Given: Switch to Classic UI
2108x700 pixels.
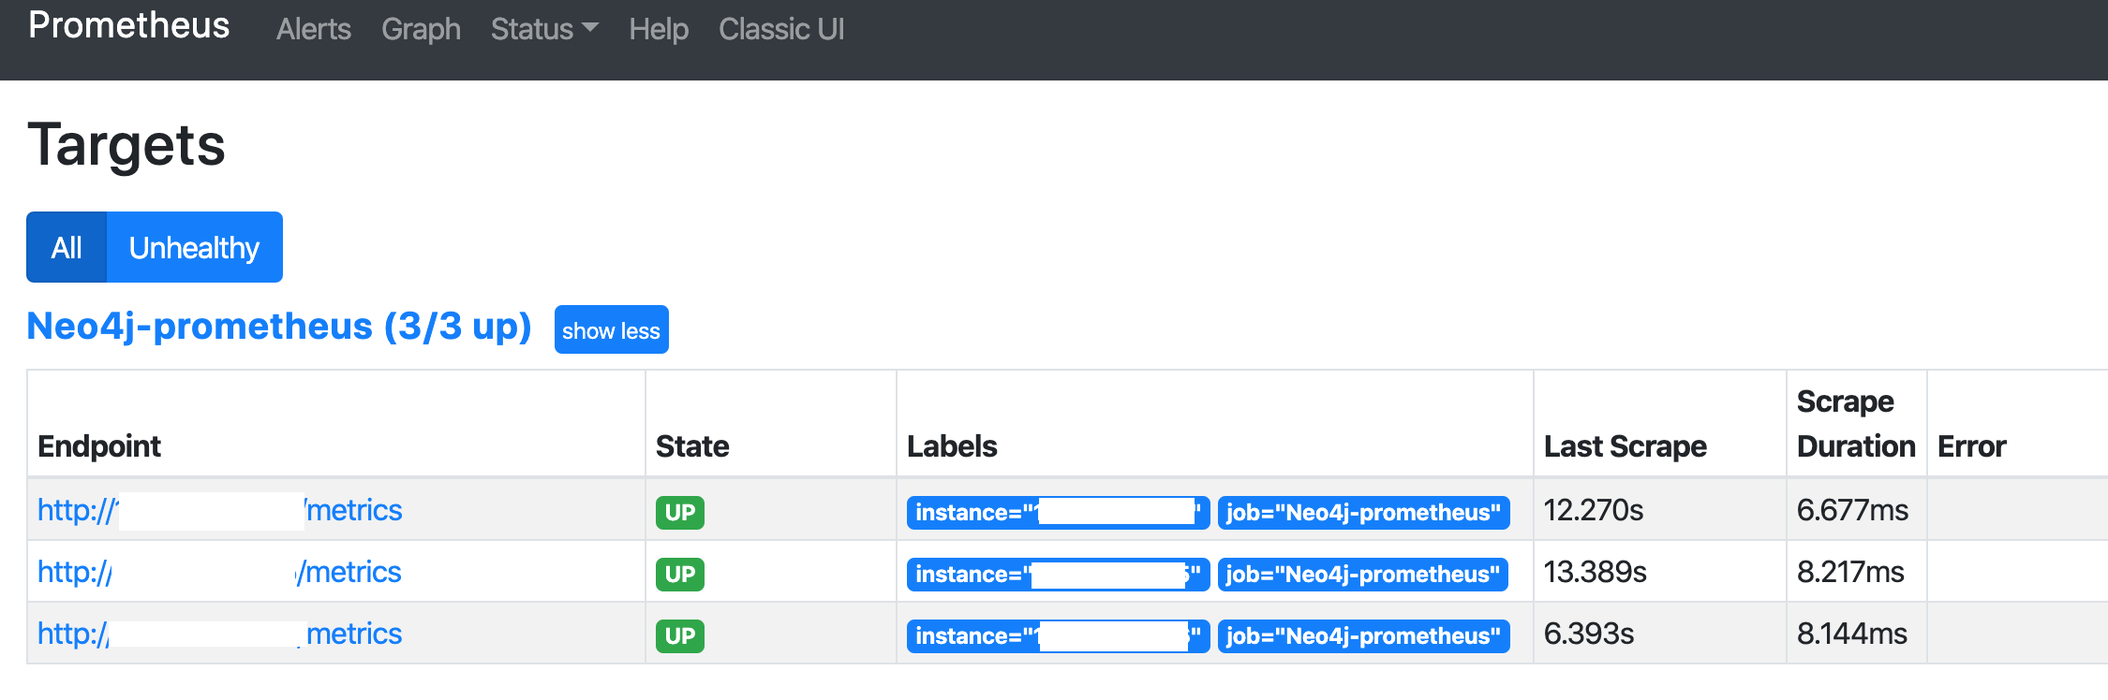Looking at the screenshot, I should coord(781,29).
